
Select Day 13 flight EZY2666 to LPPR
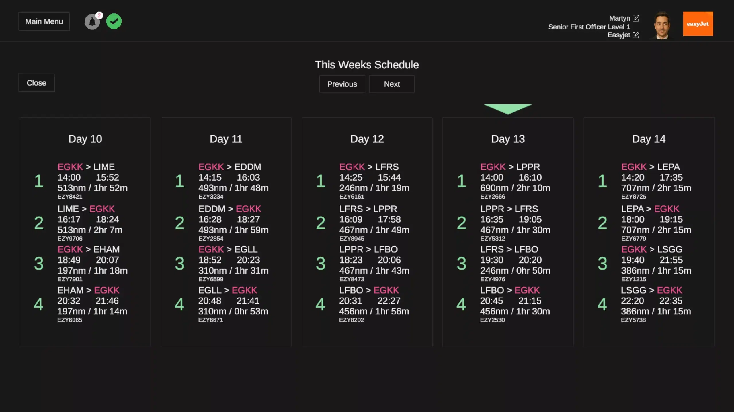(x=515, y=181)
